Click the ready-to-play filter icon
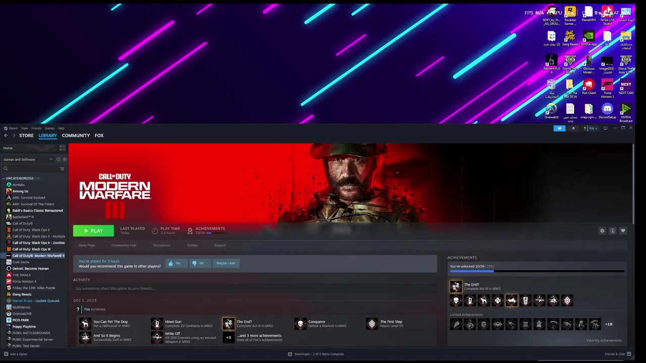This screenshot has width=646, height=363. [64, 159]
